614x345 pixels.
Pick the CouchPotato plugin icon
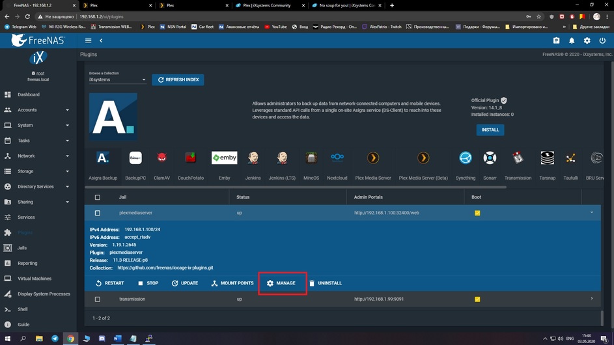click(x=191, y=158)
